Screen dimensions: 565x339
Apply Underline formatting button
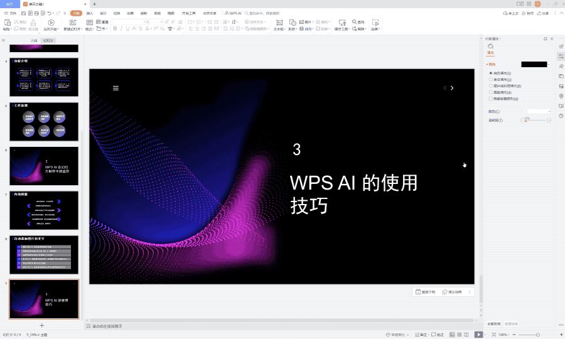tap(127, 28)
